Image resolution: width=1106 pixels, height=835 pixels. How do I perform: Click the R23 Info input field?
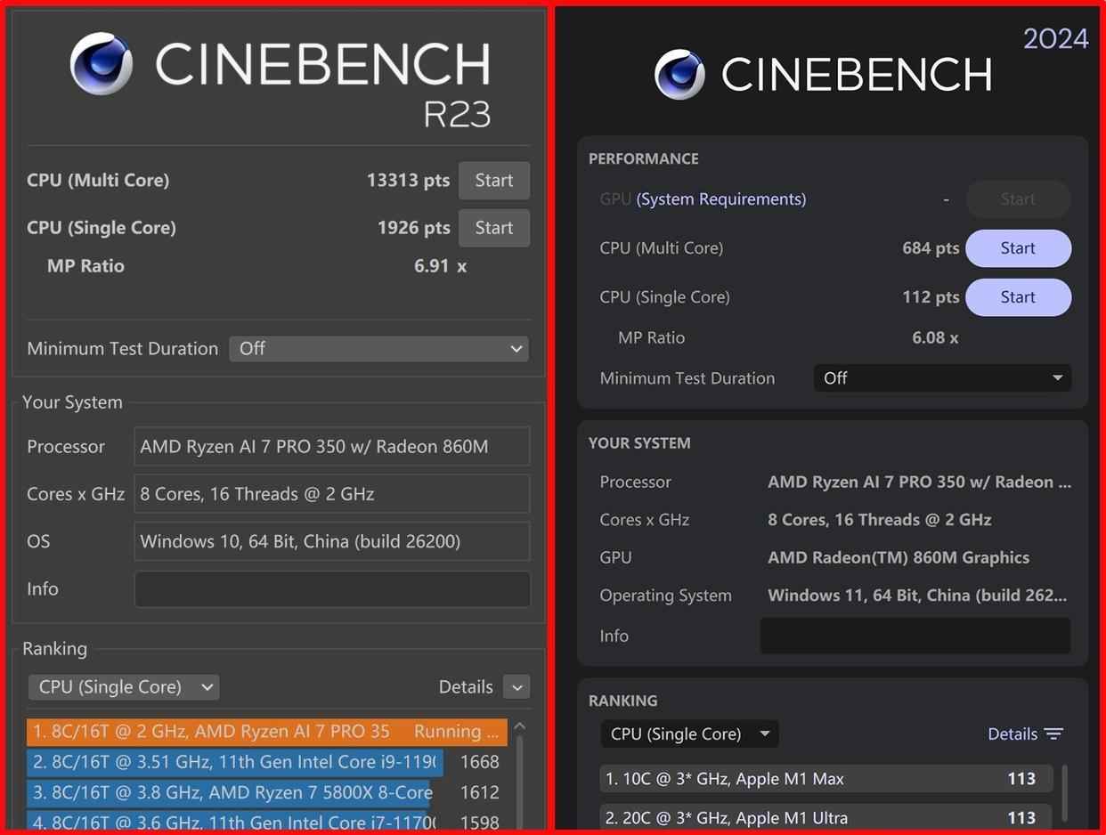332,589
